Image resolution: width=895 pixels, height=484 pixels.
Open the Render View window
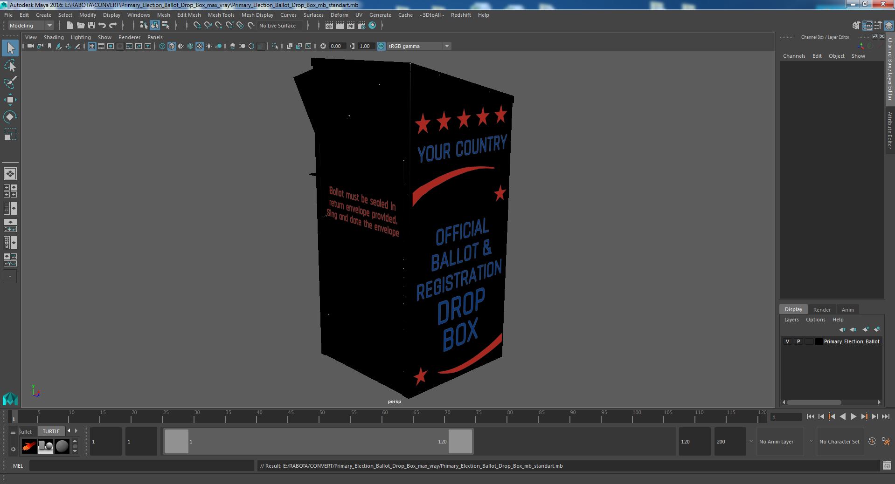coord(329,26)
